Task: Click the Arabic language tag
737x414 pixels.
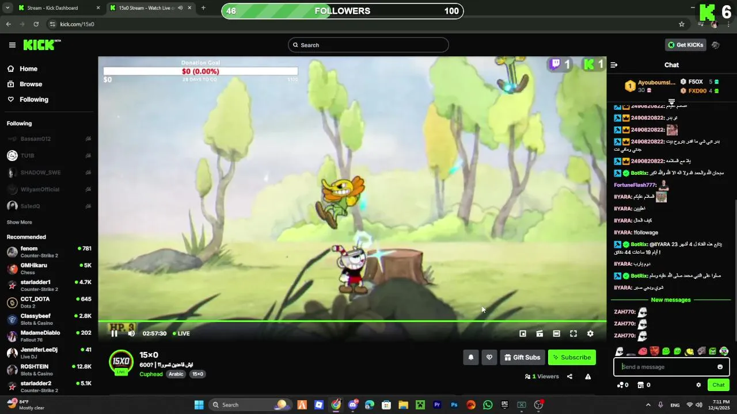Action: pyautogui.click(x=176, y=374)
